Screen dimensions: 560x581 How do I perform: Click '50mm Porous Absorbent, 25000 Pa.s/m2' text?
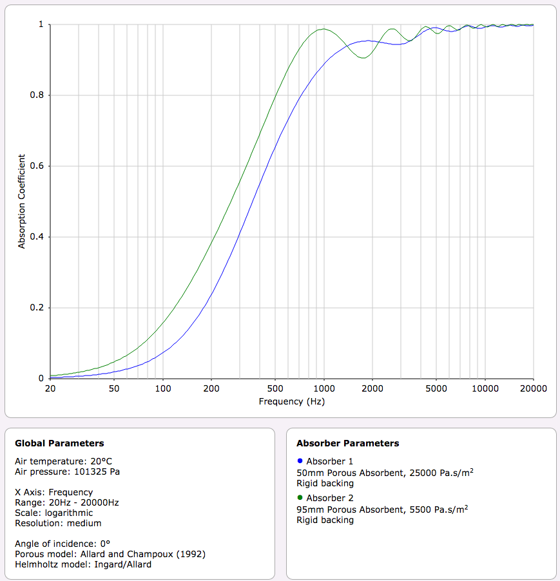(385, 473)
